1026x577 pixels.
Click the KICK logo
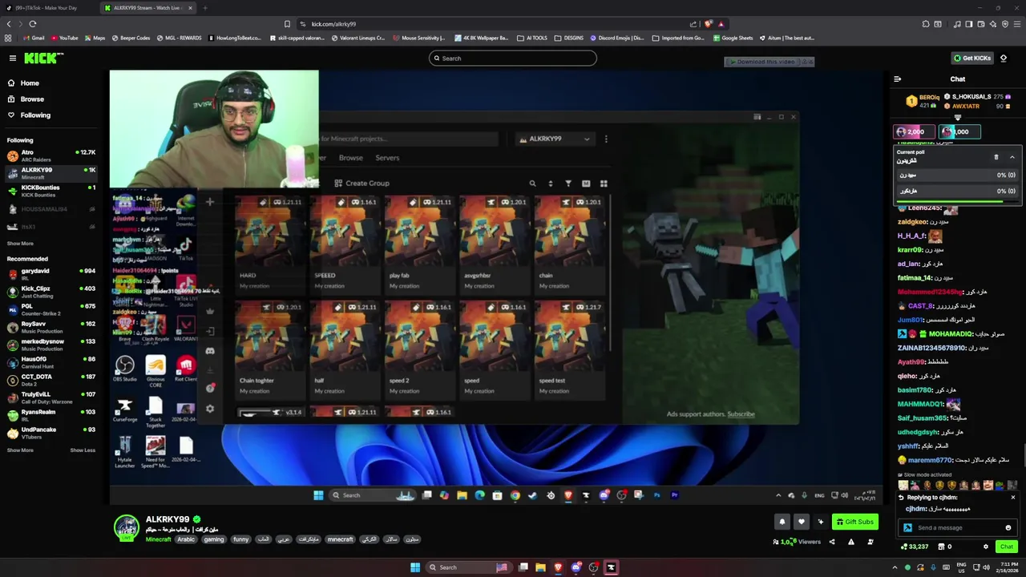tap(43, 58)
